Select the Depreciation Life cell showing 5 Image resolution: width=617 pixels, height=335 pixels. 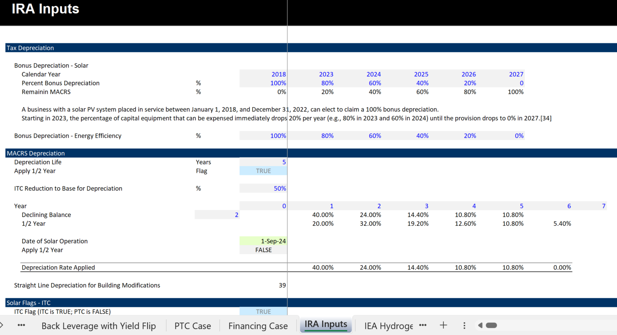pos(263,162)
